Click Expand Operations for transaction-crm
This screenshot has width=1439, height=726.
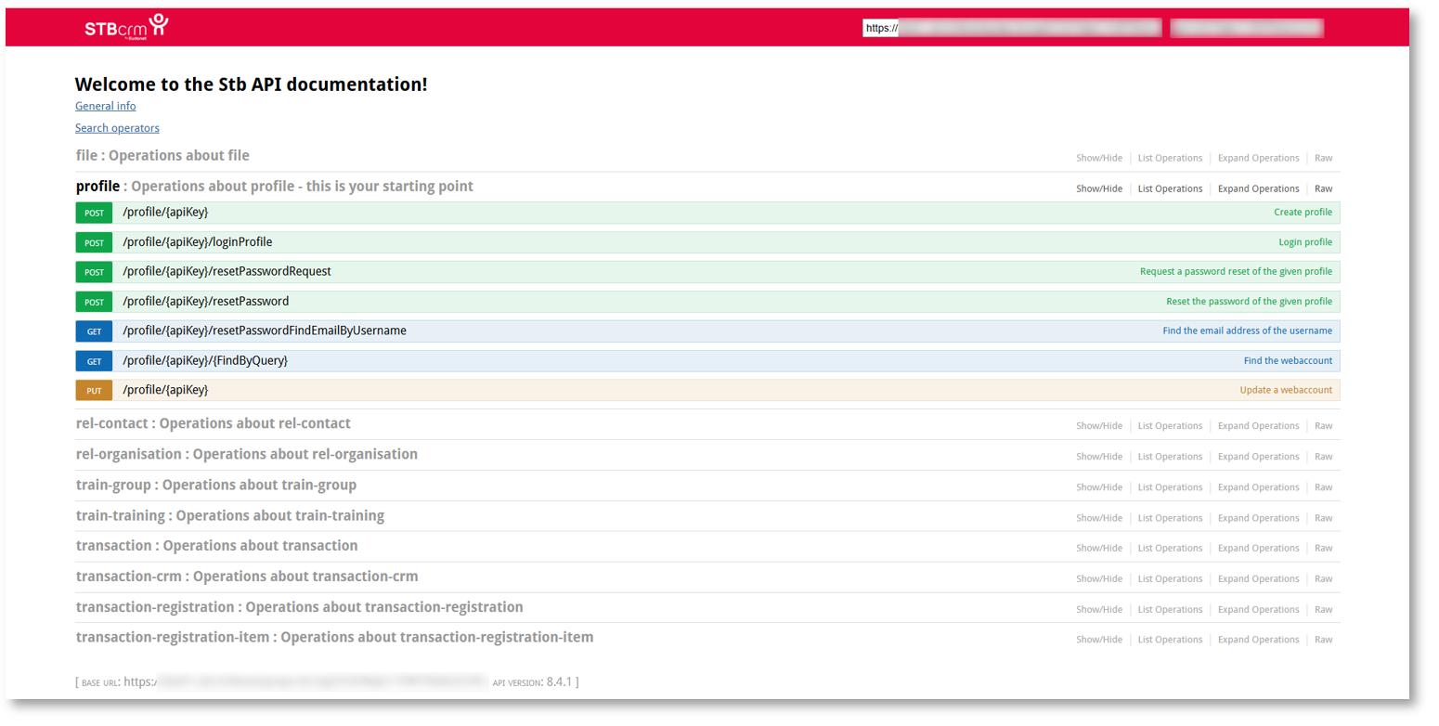pyautogui.click(x=1258, y=578)
